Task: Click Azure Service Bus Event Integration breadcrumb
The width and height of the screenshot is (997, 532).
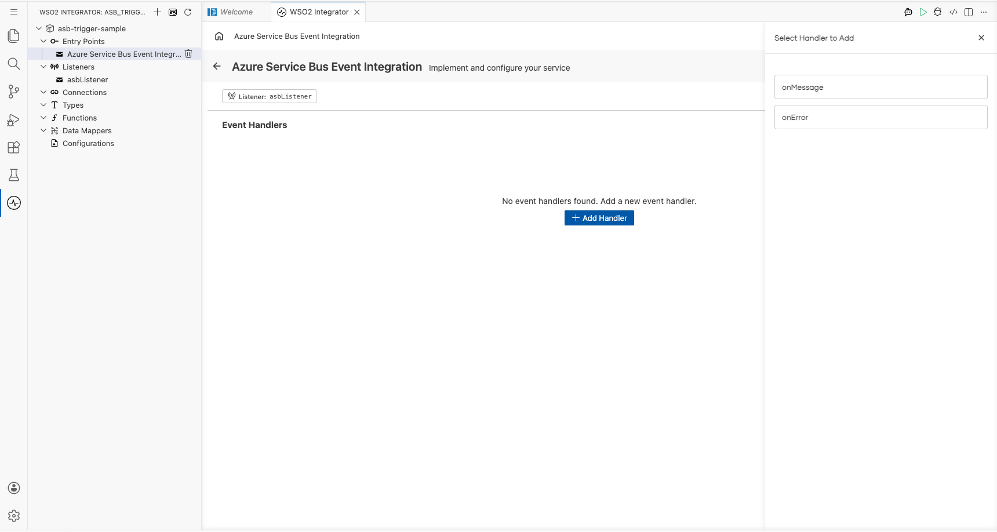Action: click(x=297, y=36)
